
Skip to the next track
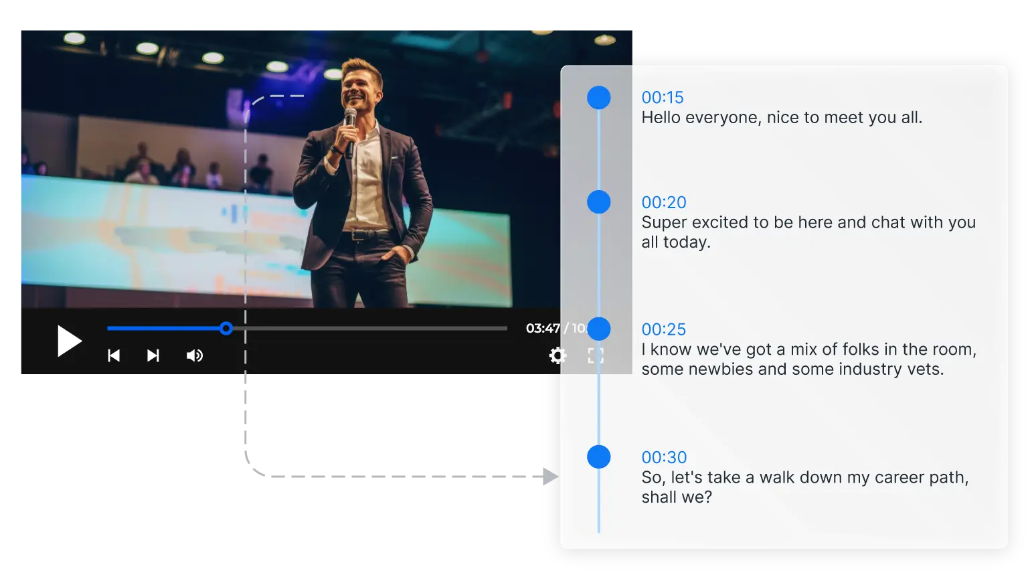(153, 355)
